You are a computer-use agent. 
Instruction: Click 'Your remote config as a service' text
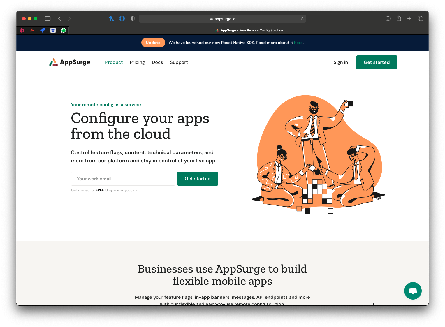pyautogui.click(x=106, y=105)
